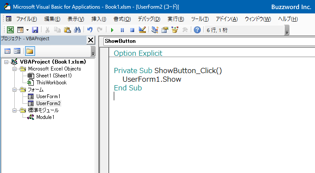Click the Redo arrow icon
Image resolution: width=315 pixels, height=173 pixels.
point(100,30)
